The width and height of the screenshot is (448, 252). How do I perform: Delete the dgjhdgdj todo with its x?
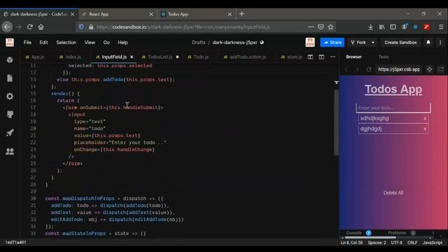[425, 129]
